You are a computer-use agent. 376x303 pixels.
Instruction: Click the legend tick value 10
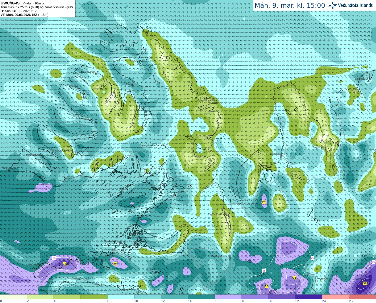coord(136,301)
